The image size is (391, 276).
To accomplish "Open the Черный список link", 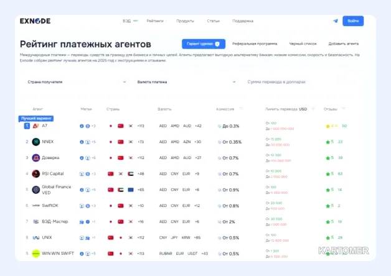I will coord(303,44).
